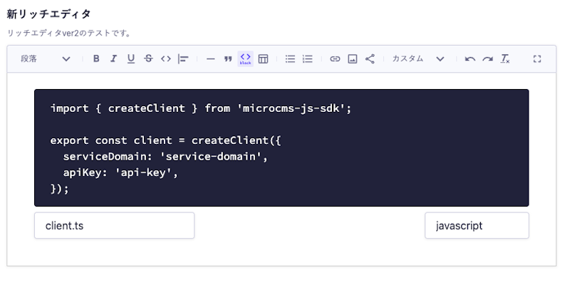Enter fullscreen editor mode
570x285 pixels.
coord(537,59)
